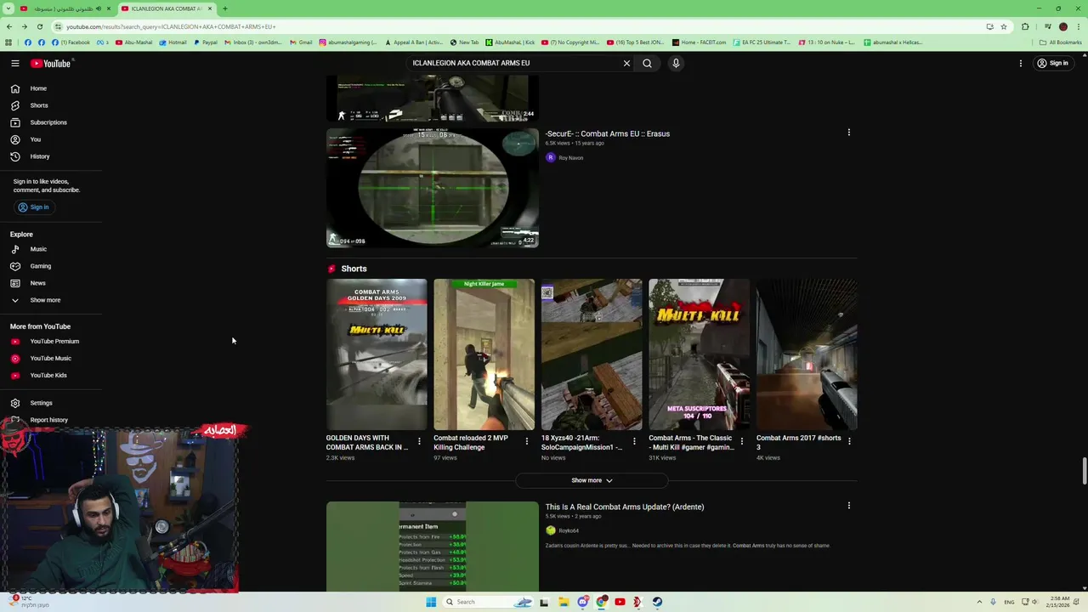Image resolution: width=1088 pixels, height=612 pixels.
Task: Open the Golden Days Combat Arms short
Action: pos(377,354)
